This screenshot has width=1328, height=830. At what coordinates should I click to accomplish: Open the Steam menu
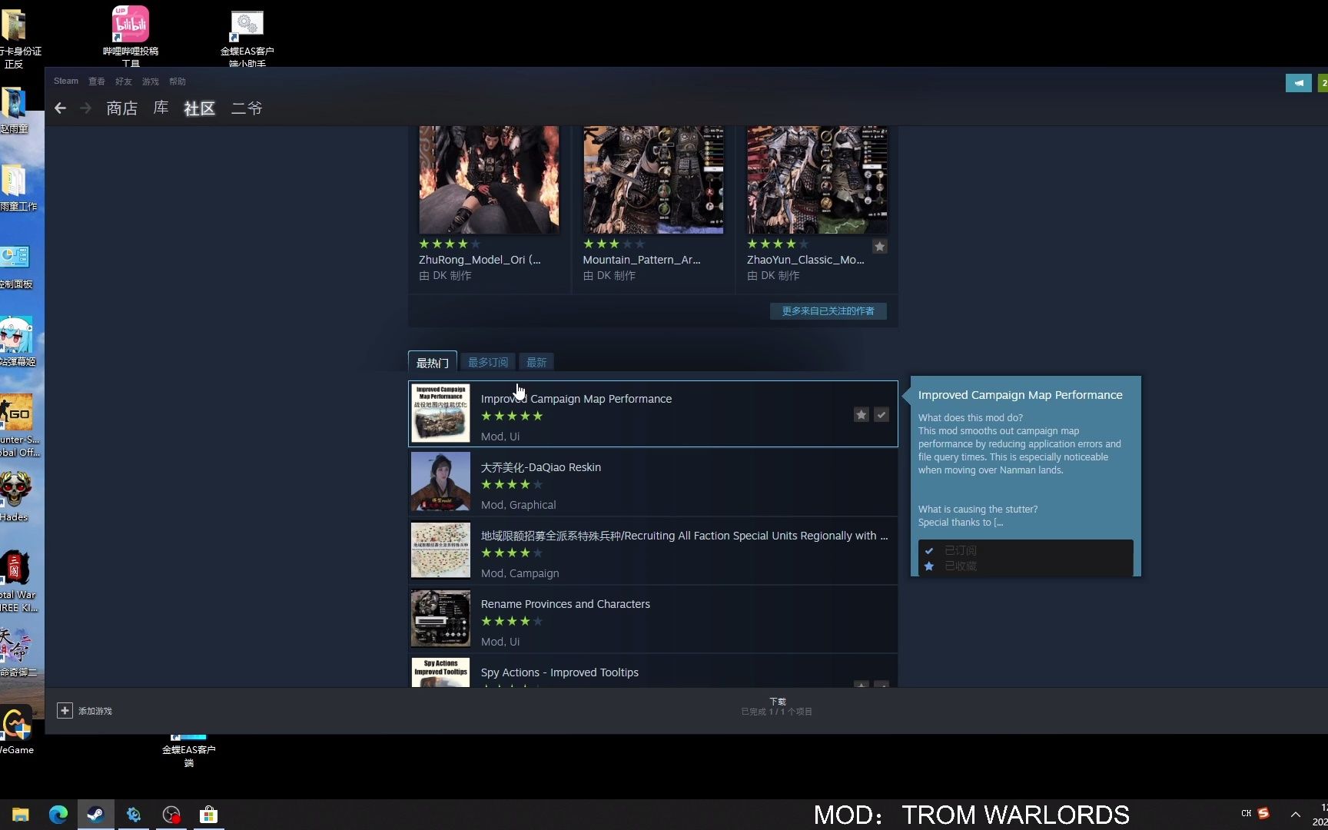66,81
